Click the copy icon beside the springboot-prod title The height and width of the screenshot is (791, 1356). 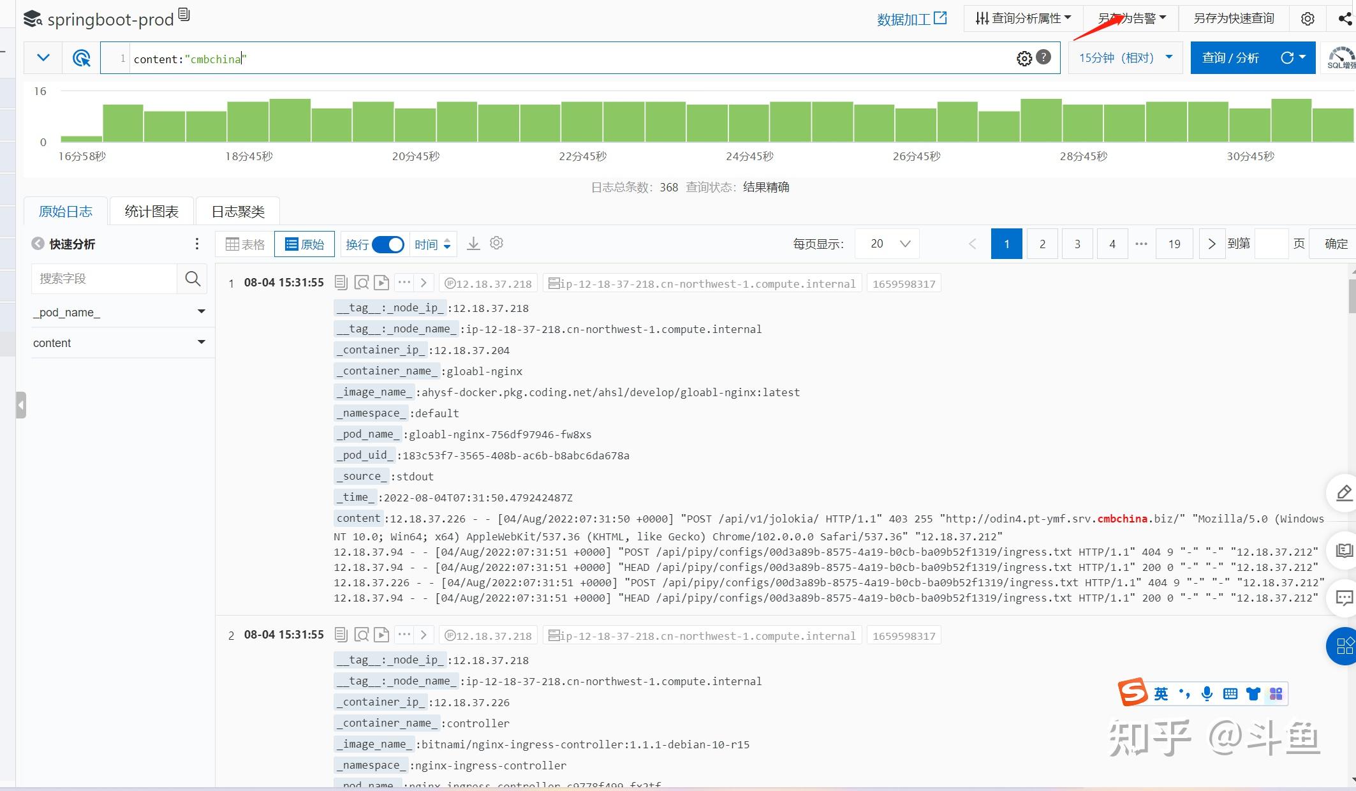click(x=184, y=15)
